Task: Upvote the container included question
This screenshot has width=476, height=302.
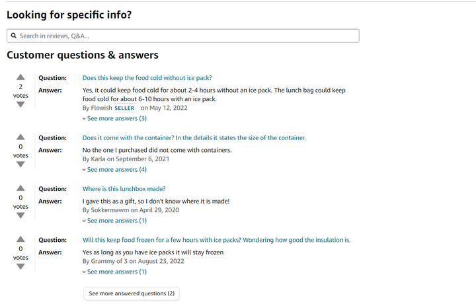Action: coord(20,137)
